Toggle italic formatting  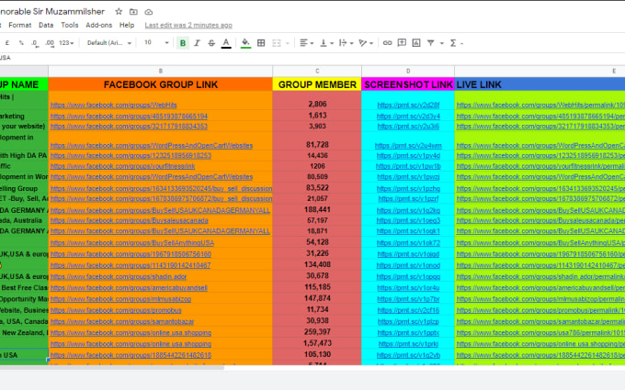(x=197, y=42)
